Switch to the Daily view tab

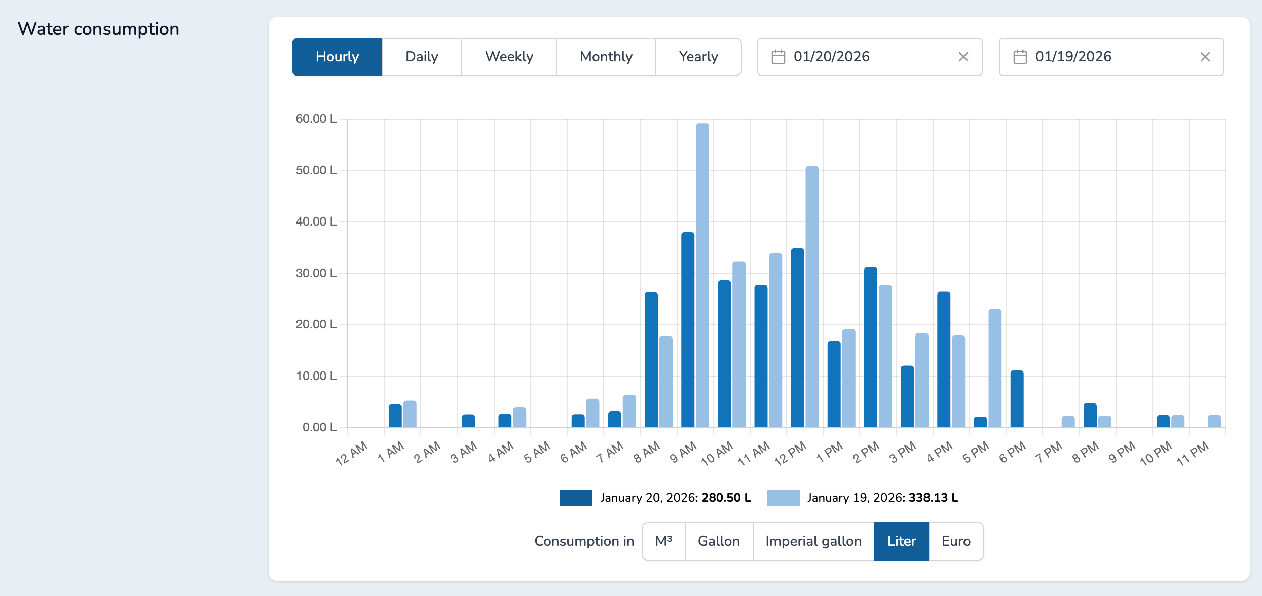[x=421, y=56]
